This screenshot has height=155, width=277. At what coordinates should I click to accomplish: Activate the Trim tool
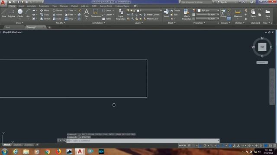pyautogui.click(x=69, y=10)
